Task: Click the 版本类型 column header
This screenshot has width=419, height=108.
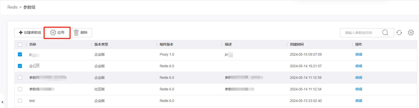Action: pos(101,45)
